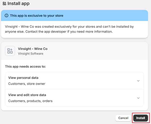Click 'Customers, store owner' permission detail

(x=27, y=84)
